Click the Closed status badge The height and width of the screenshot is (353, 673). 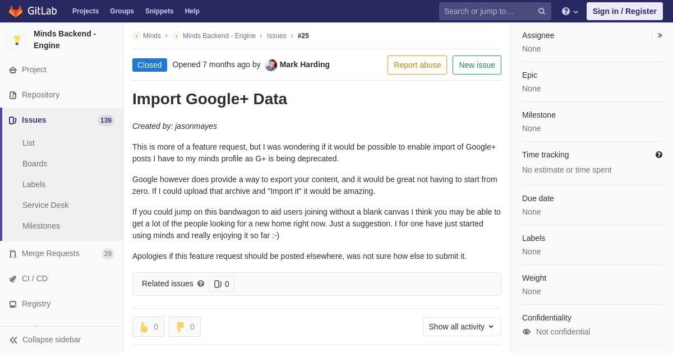click(150, 65)
